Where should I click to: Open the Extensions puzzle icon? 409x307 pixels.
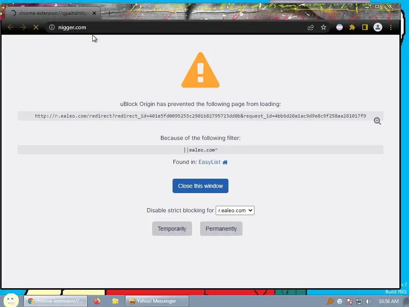tap(352, 27)
